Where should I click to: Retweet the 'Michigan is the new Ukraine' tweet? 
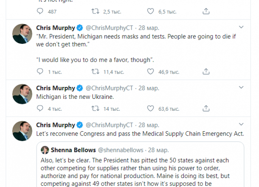(95, 109)
